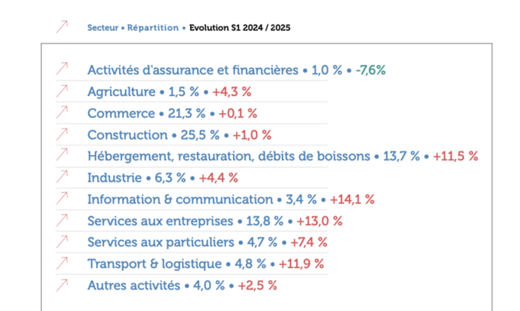Click the arrow beside Information & communication
The image size is (520, 311).
(62, 198)
